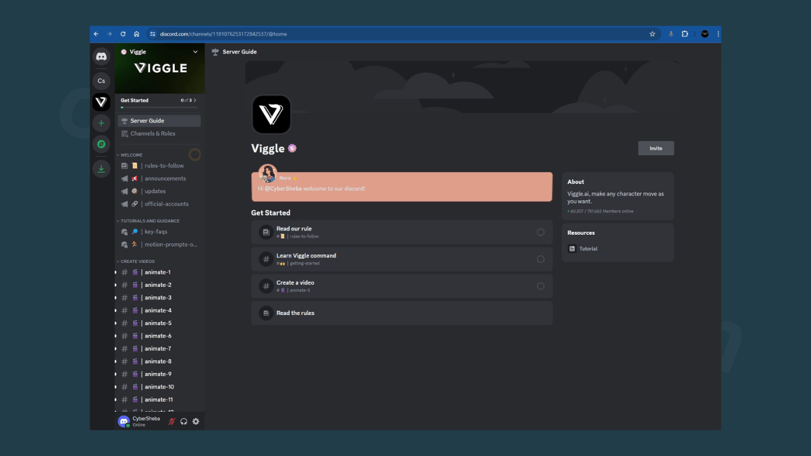
Task: Expand Get Started 0 of 3 arrow
Action: pos(195,100)
